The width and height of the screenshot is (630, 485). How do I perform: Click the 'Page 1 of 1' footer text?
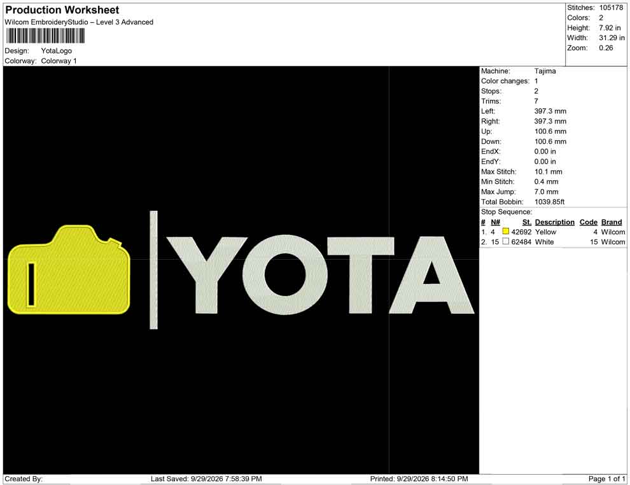point(606,479)
